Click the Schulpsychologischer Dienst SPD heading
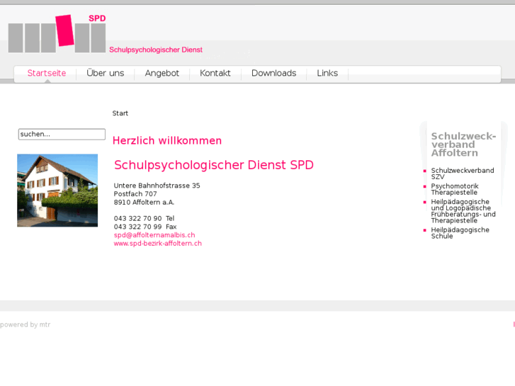The width and height of the screenshot is (515, 386). point(214,165)
